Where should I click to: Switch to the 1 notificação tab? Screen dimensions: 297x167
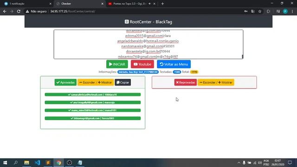tap(27, 4)
